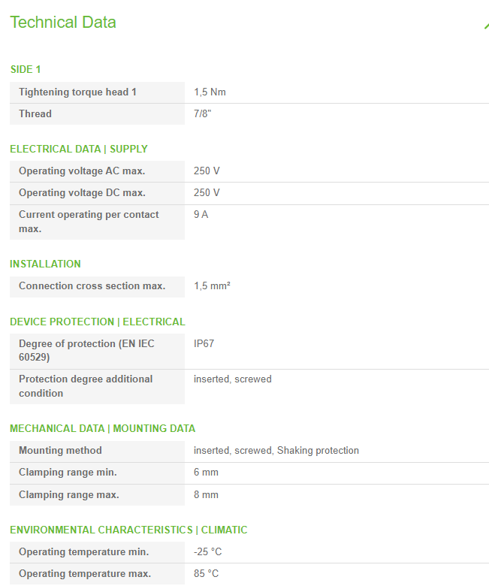Click the Technical Data heading
Screen dimensions: 489x586
[63, 23]
